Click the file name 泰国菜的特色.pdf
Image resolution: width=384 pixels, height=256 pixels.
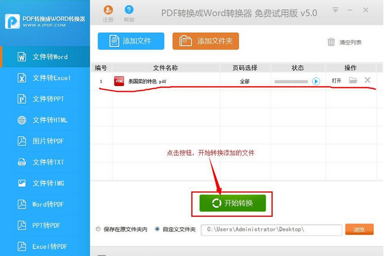point(147,81)
